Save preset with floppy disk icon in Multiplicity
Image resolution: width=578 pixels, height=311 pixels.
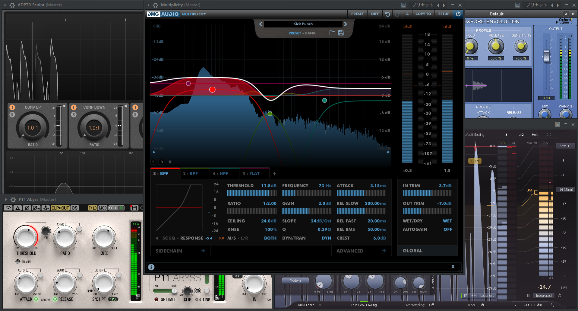click(341, 33)
